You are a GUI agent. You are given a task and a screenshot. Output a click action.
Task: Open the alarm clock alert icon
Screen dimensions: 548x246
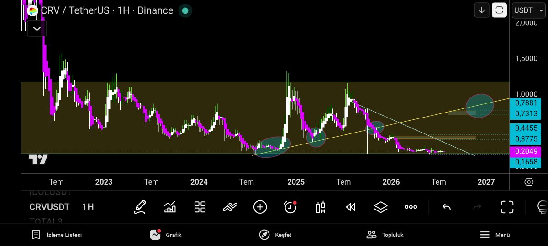click(x=290, y=207)
